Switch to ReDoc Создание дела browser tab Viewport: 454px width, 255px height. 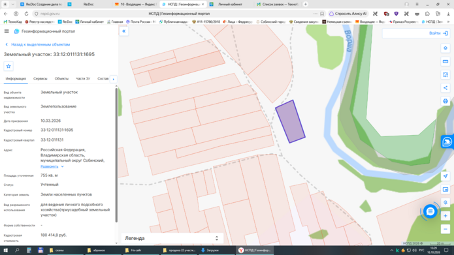[x=41, y=5]
